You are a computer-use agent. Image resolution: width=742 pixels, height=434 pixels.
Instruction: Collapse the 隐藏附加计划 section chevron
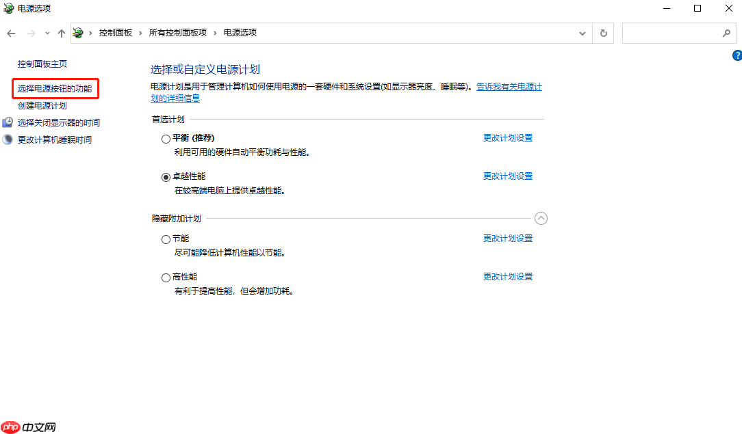coord(541,218)
